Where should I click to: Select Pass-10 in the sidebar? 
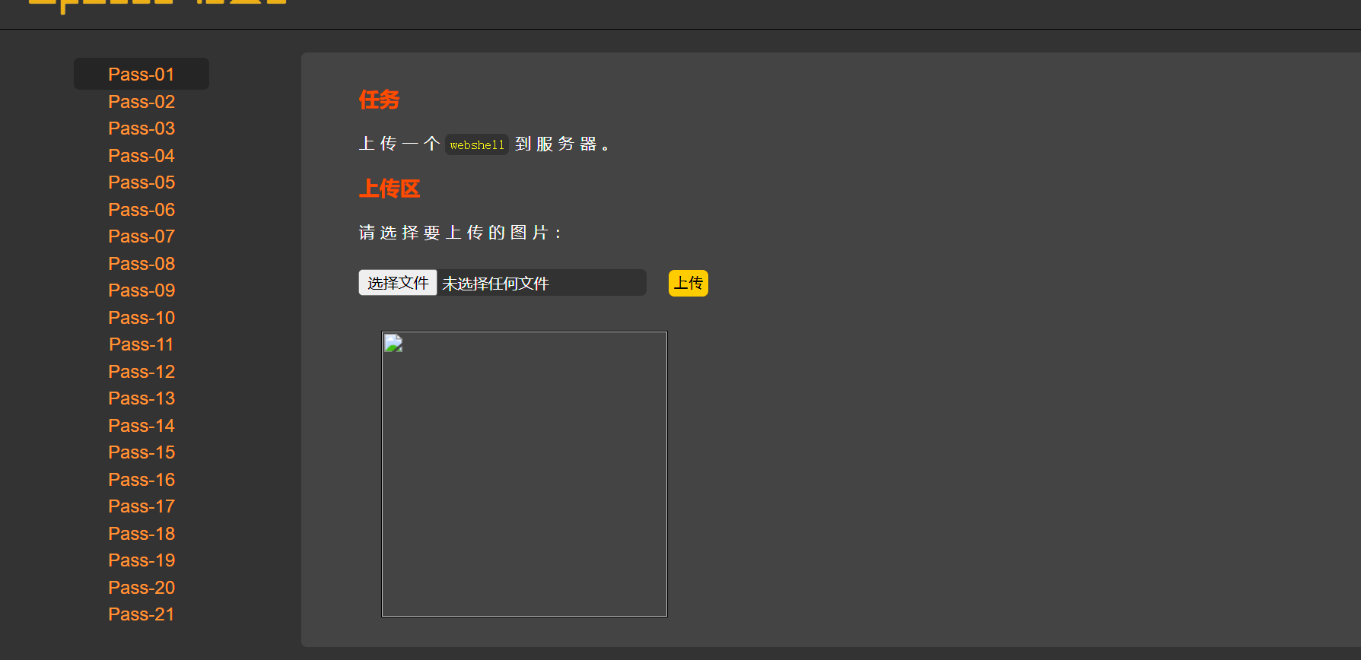[x=142, y=318]
